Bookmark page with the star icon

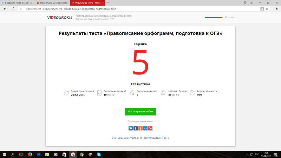[268, 8]
